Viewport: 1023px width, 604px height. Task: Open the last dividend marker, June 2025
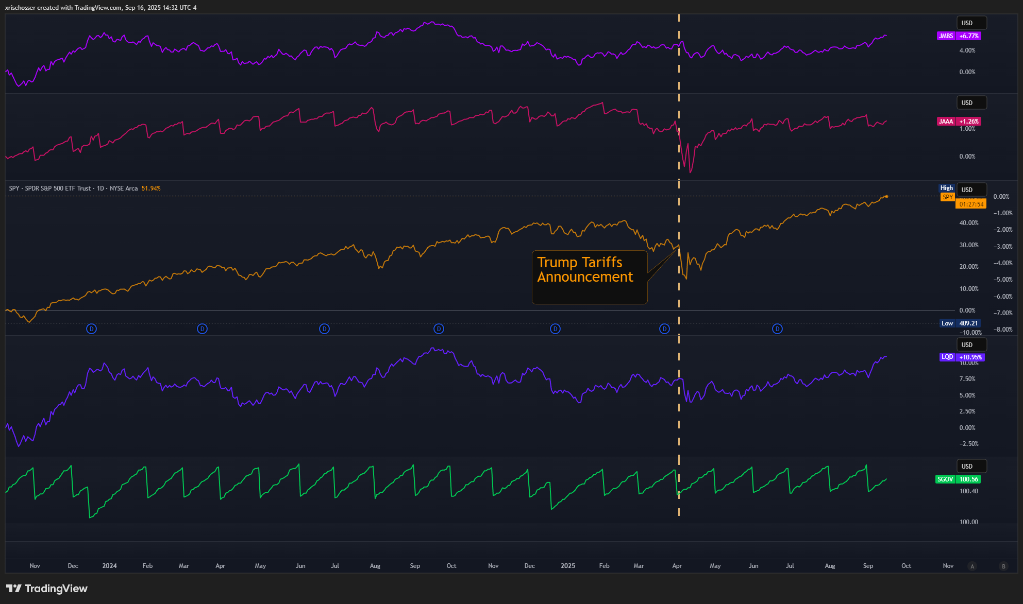777,329
